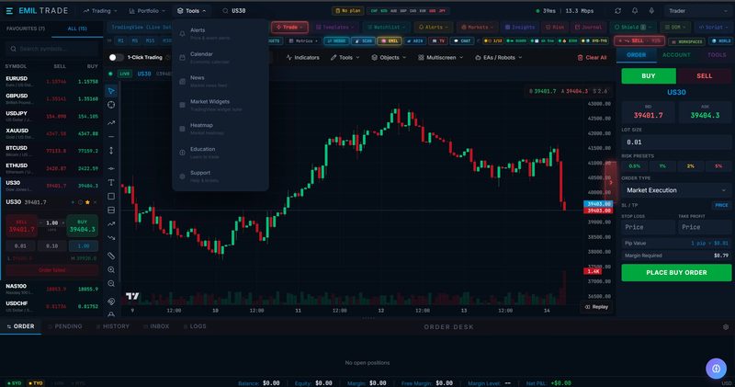The width and height of the screenshot is (735, 387).
Task: Open the Portfolio dropdown menu
Action: pos(148,11)
